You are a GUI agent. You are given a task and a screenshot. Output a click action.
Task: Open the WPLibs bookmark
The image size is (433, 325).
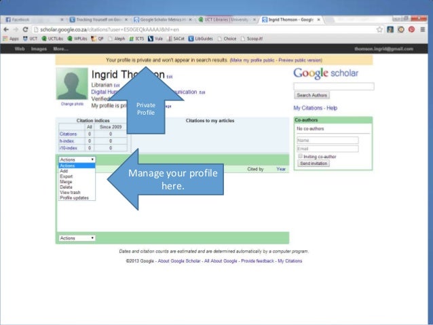77,39
